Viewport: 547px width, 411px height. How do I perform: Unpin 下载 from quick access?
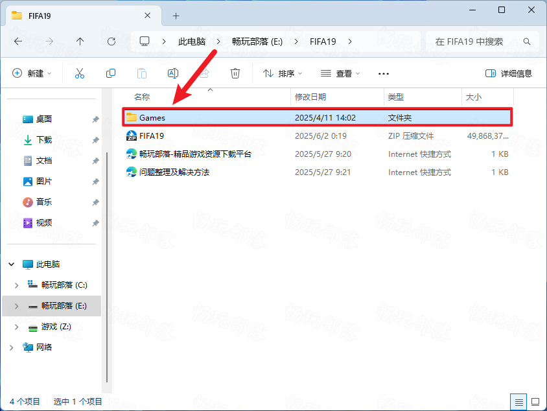tap(95, 140)
